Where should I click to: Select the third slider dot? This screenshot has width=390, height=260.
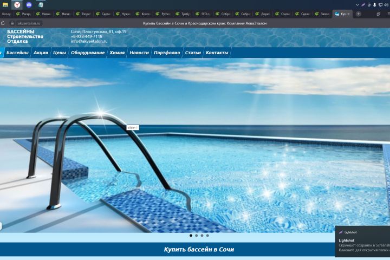(202, 236)
